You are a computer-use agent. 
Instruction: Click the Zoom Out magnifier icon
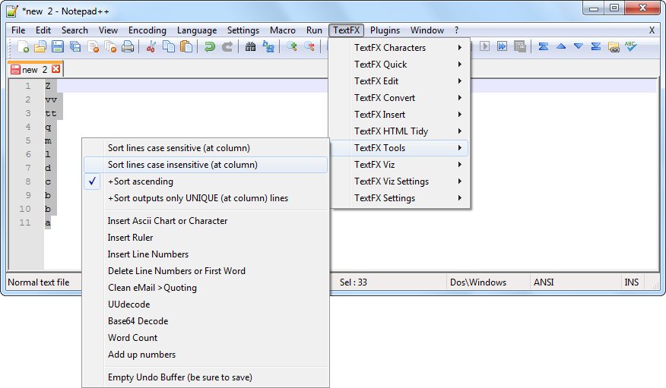pos(309,46)
